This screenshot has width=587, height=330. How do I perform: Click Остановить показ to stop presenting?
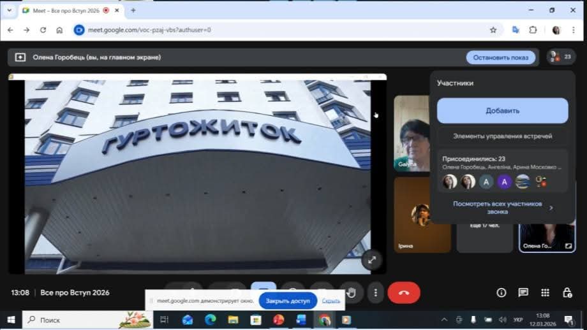click(501, 57)
